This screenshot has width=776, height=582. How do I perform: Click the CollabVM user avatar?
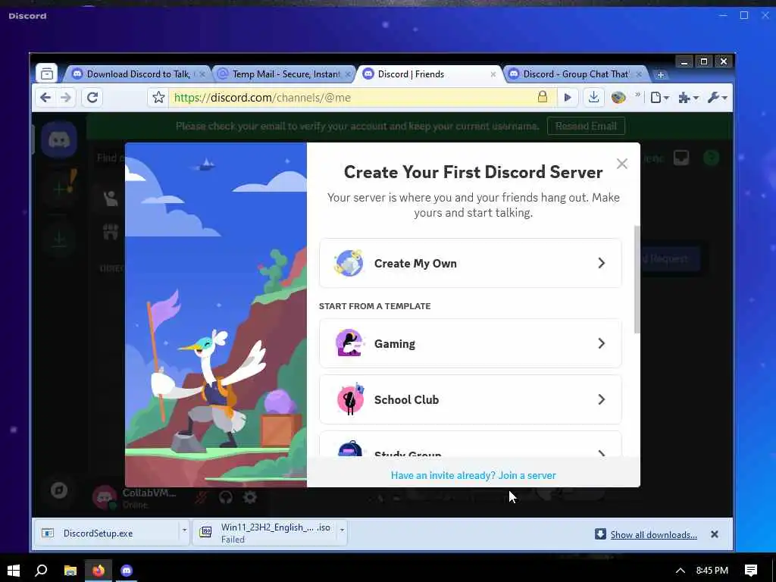click(x=105, y=497)
